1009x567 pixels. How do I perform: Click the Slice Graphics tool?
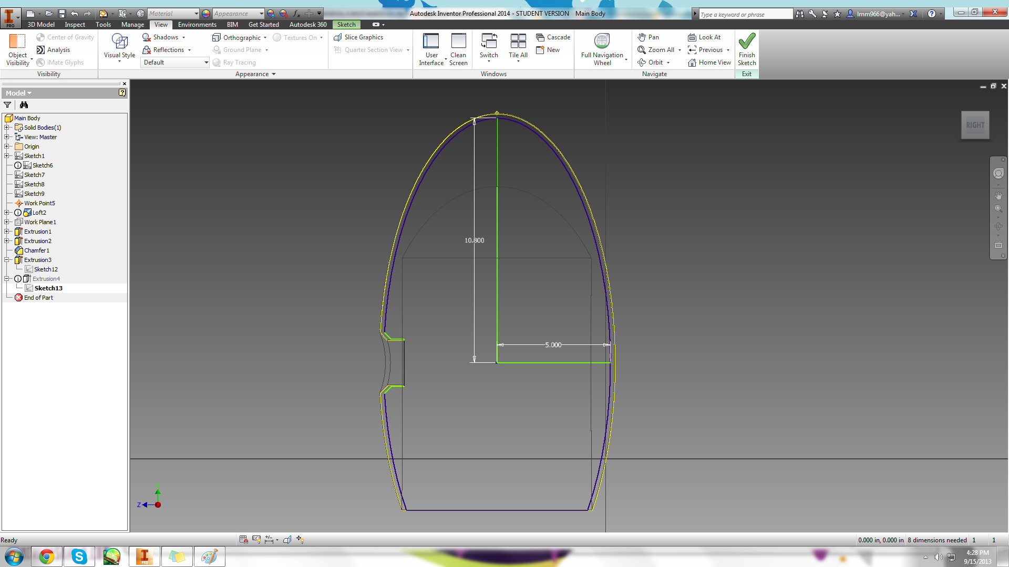click(358, 37)
